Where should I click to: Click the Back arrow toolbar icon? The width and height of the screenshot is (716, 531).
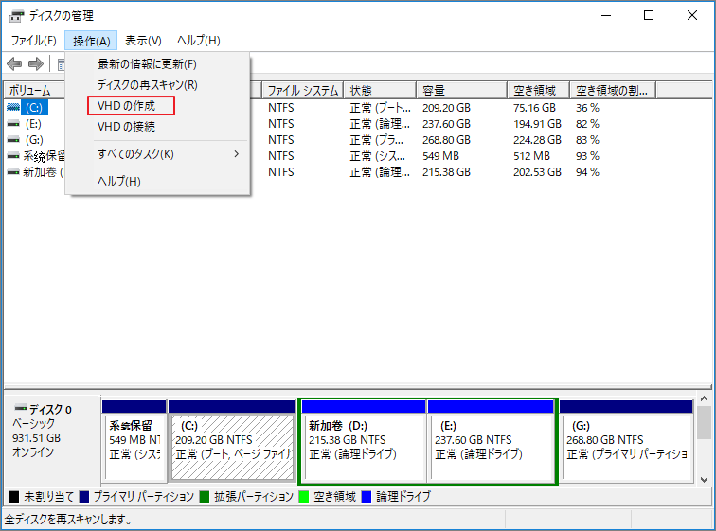(x=14, y=63)
